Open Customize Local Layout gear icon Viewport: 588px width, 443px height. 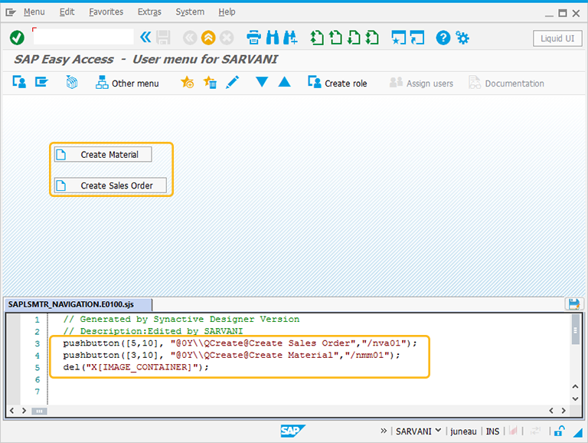[x=462, y=38]
